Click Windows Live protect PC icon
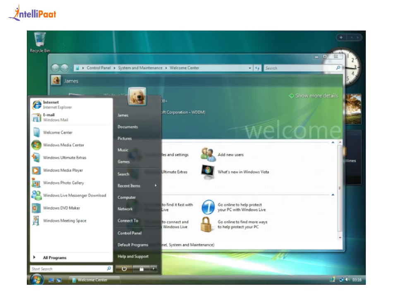This screenshot has height=300, width=393. tap(208, 207)
